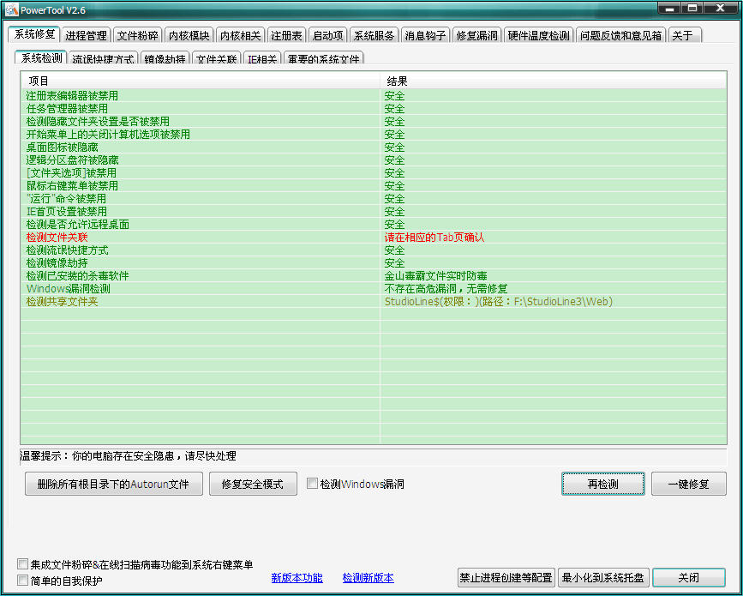The width and height of the screenshot is (743, 596).
Task: Click the 关闭 button
Action: [688, 577]
